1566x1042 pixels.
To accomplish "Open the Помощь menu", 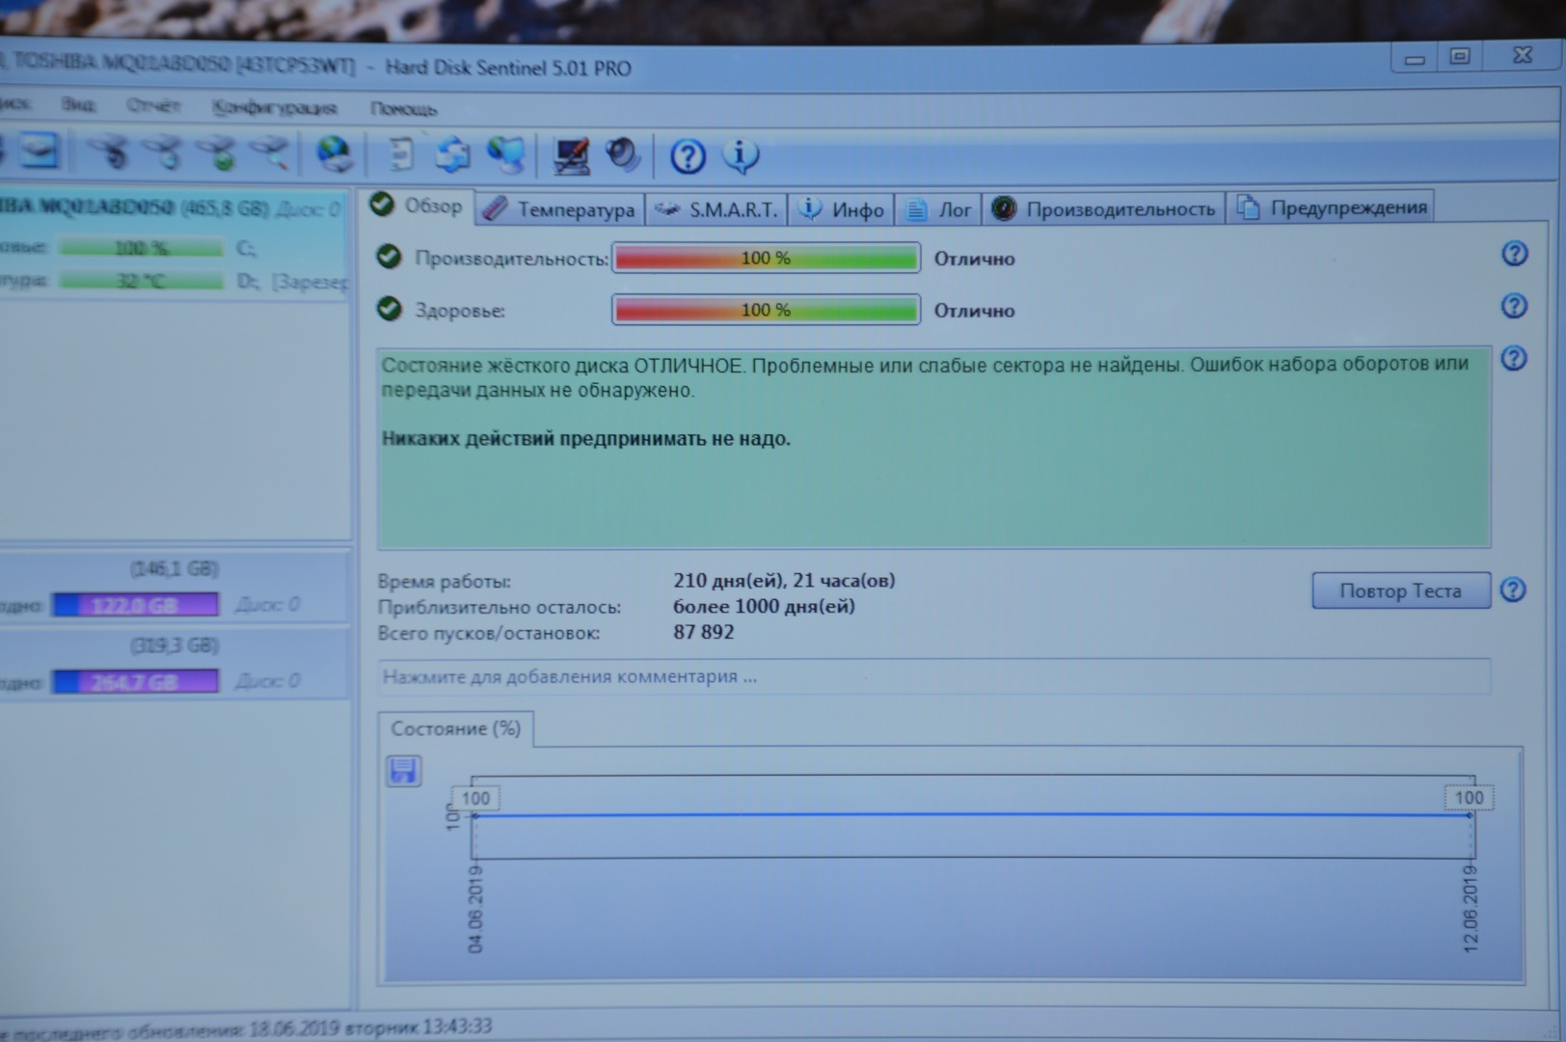I will click(x=403, y=109).
